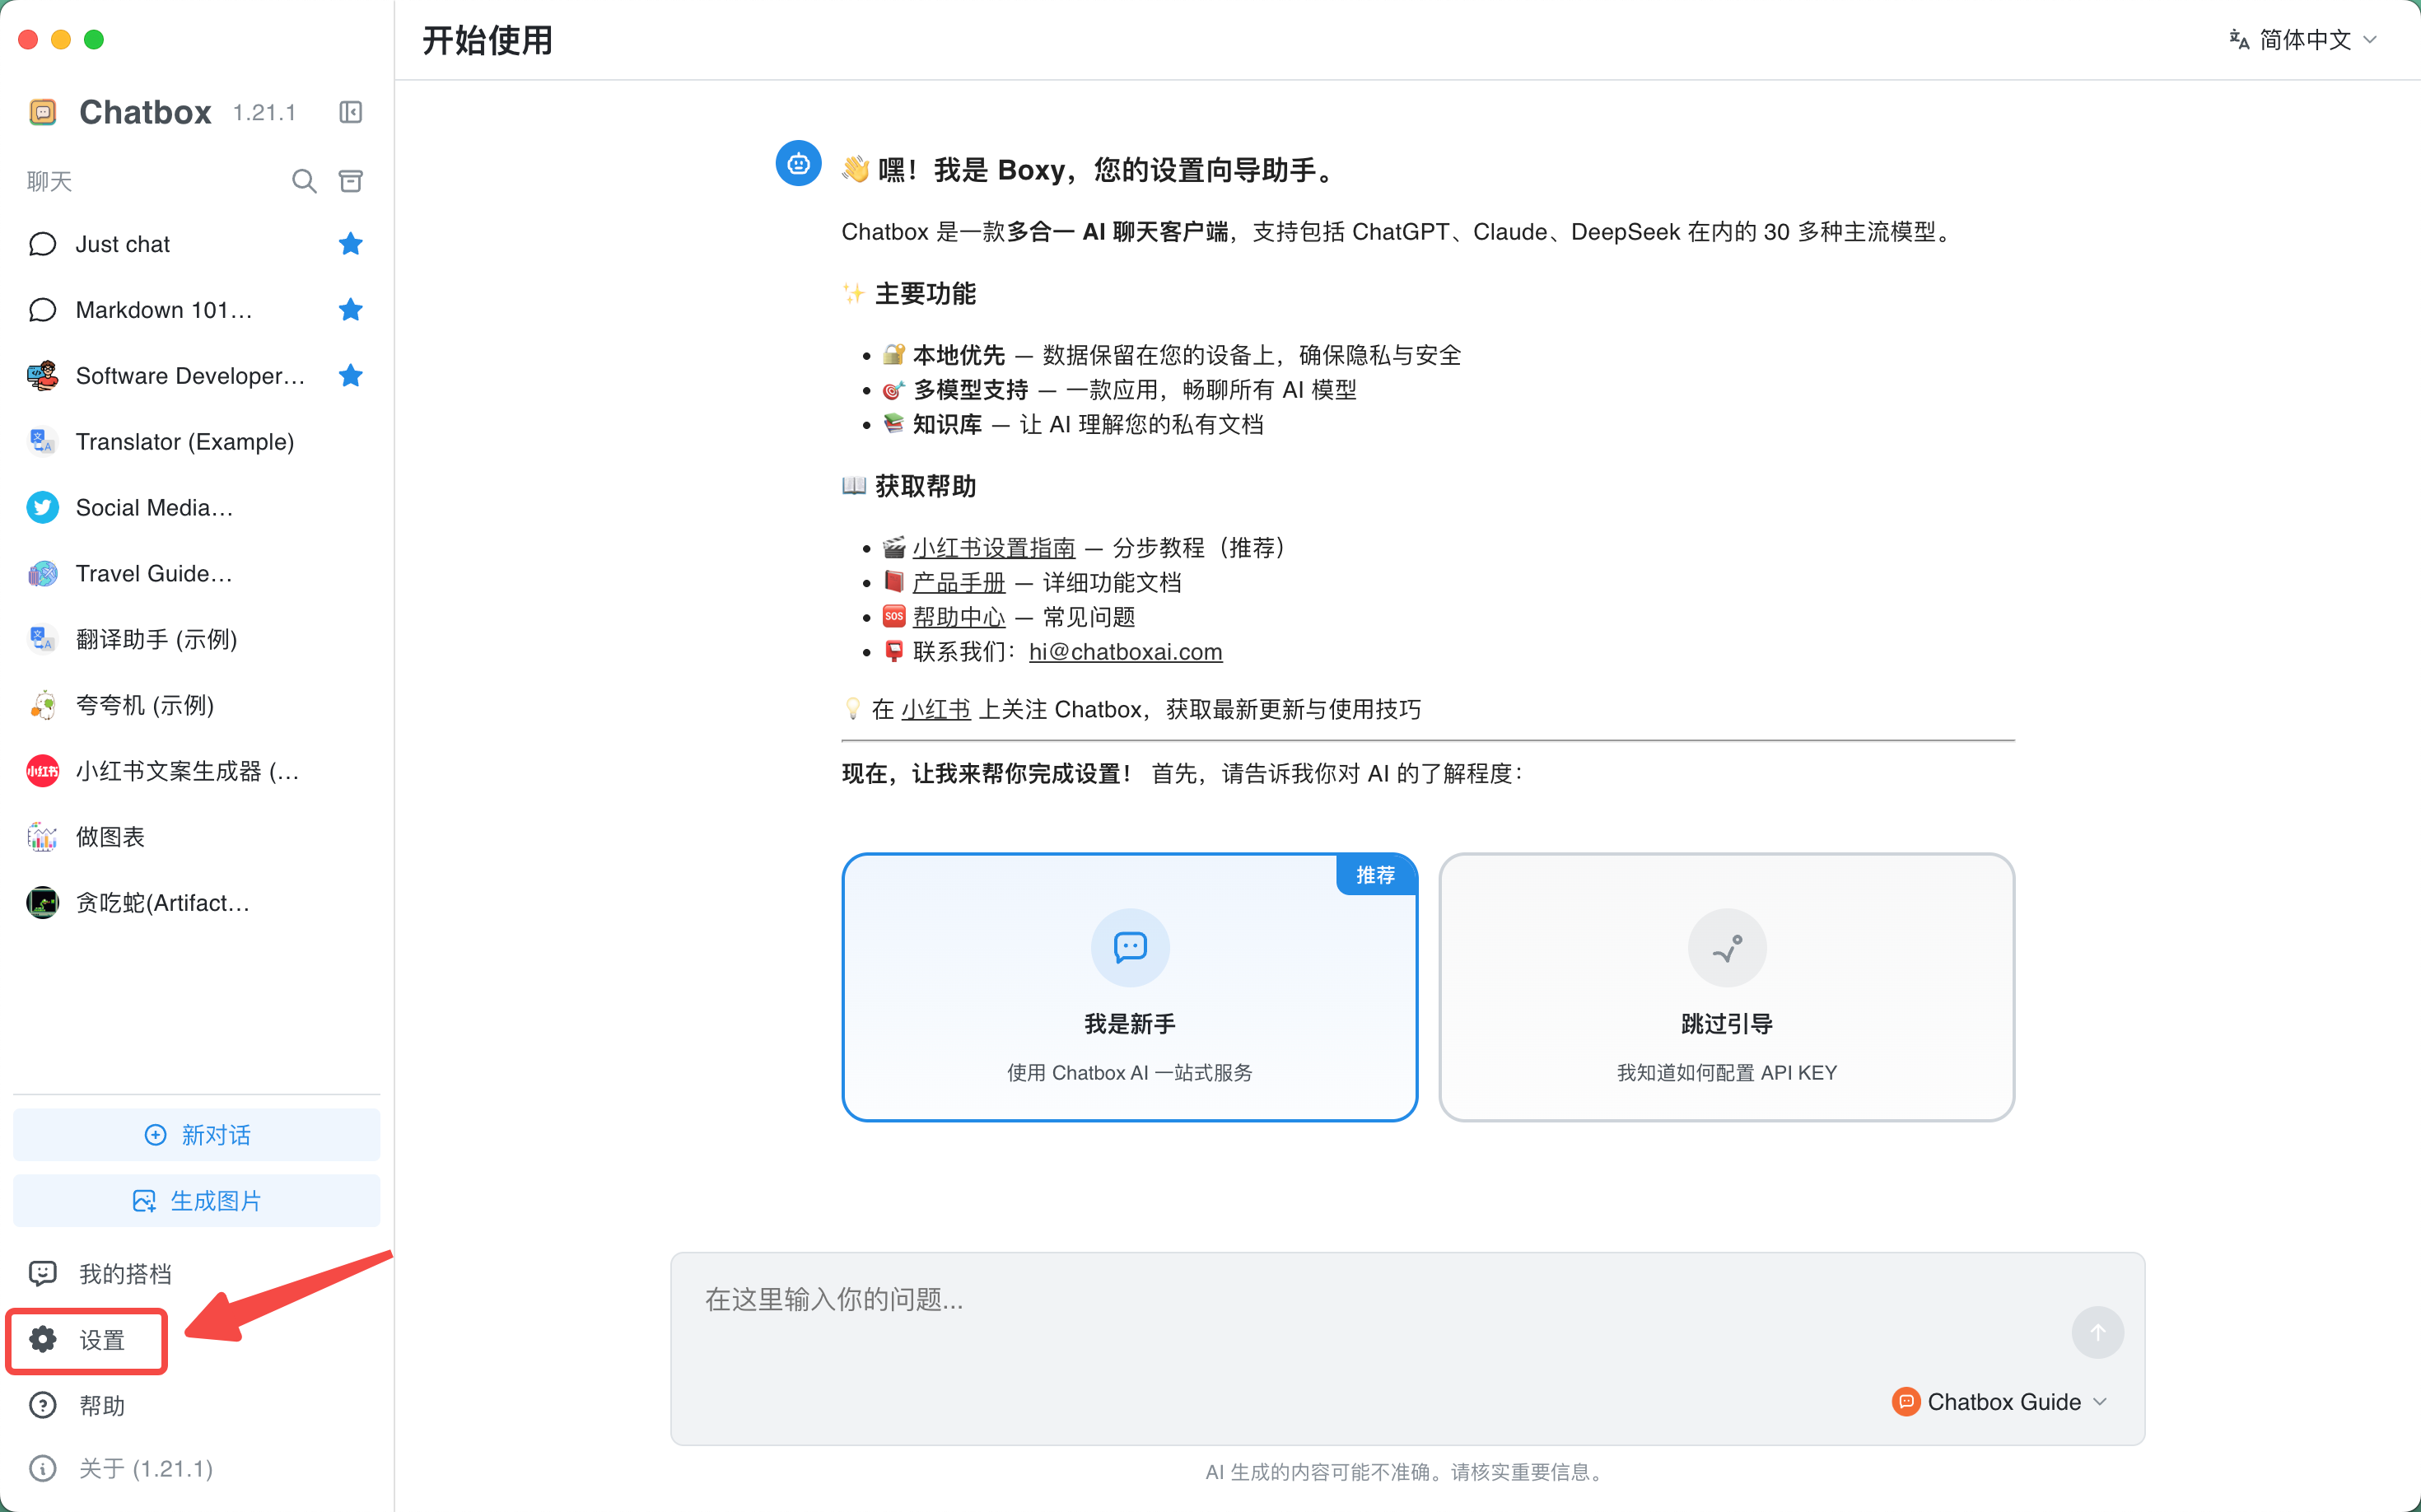Click the version number 1.21.1

[264, 113]
